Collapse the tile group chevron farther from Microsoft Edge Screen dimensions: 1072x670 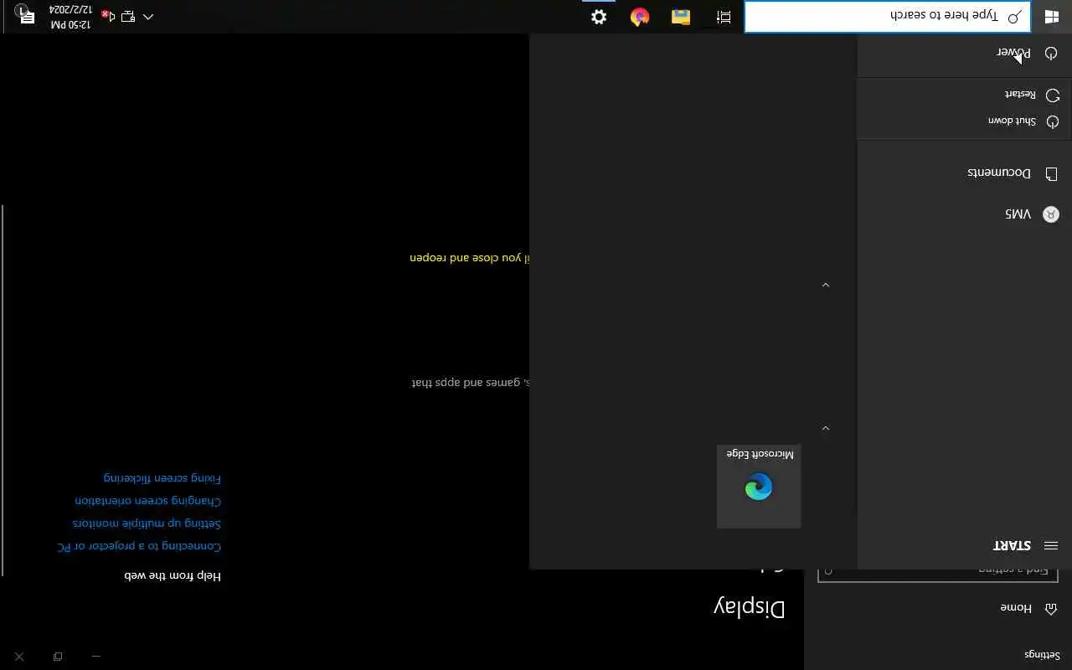point(826,286)
